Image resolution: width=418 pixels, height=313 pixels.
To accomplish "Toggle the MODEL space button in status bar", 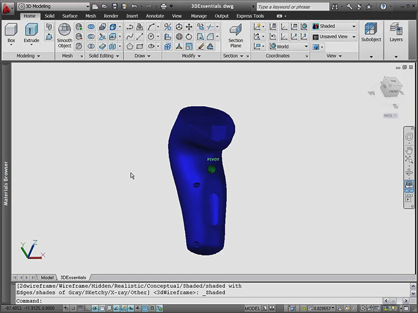I will 253,309.
